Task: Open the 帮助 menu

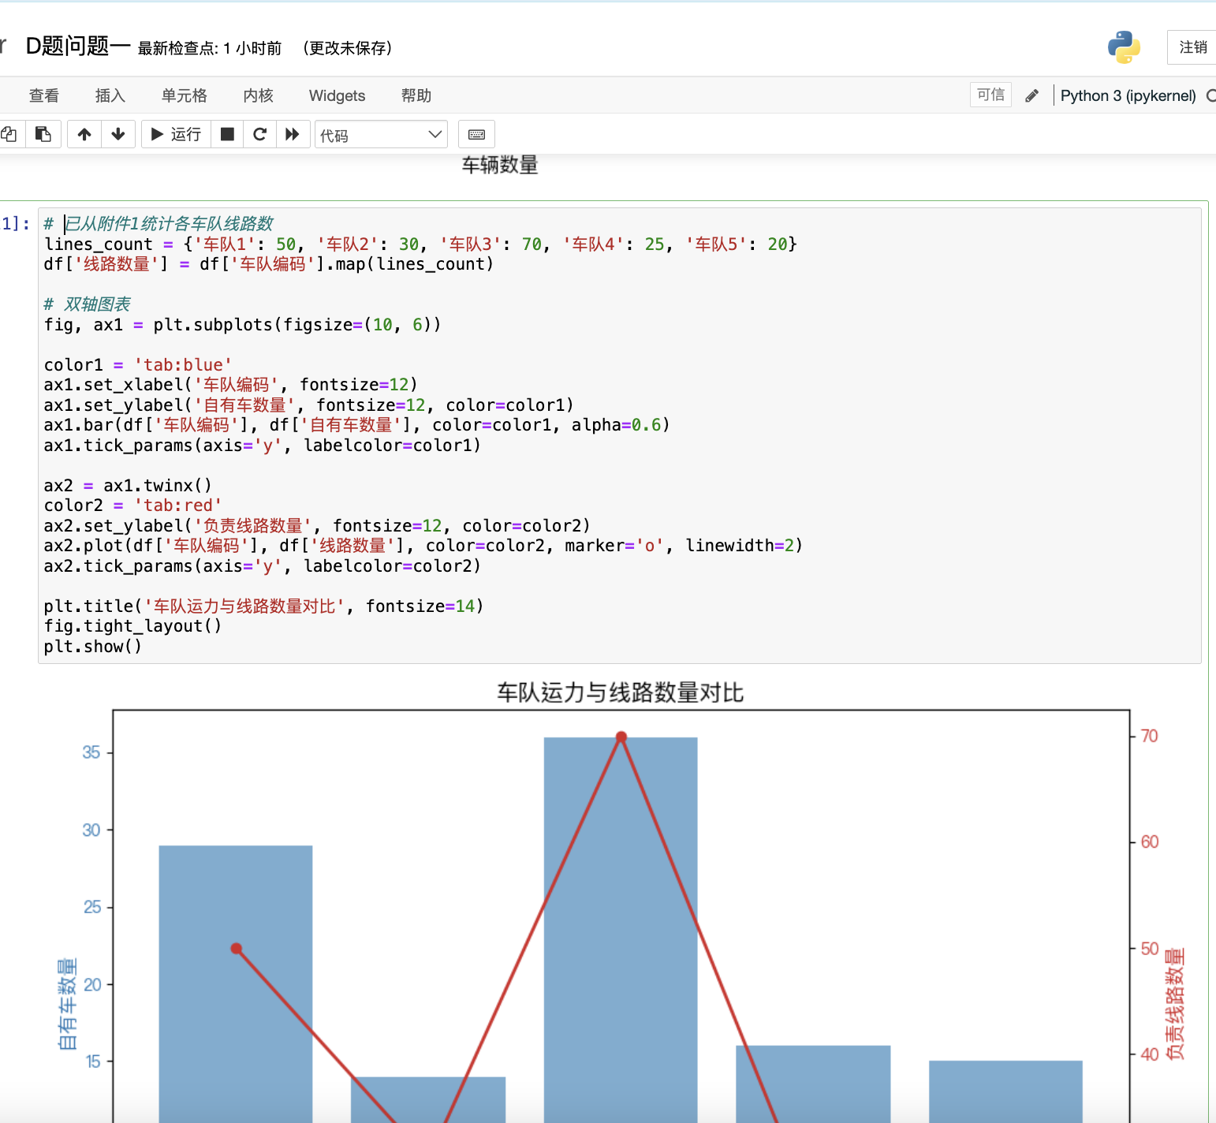Action: 416,95
